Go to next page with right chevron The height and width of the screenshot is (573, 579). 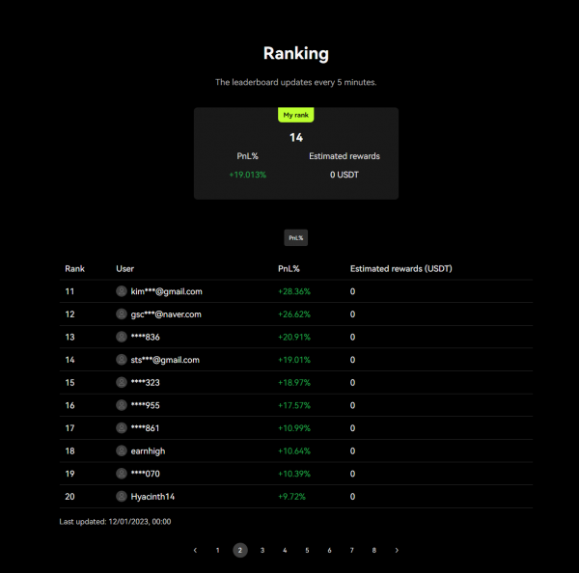click(x=397, y=550)
